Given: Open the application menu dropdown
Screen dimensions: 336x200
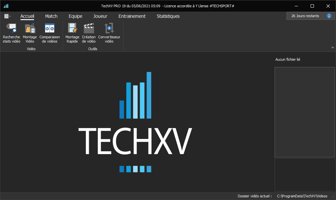Looking at the screenshot, I should (8, 16).
